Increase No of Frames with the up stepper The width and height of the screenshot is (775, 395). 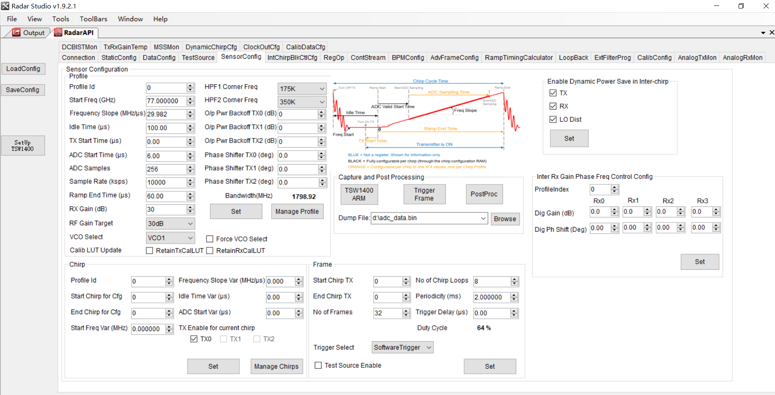click(406, 311)
